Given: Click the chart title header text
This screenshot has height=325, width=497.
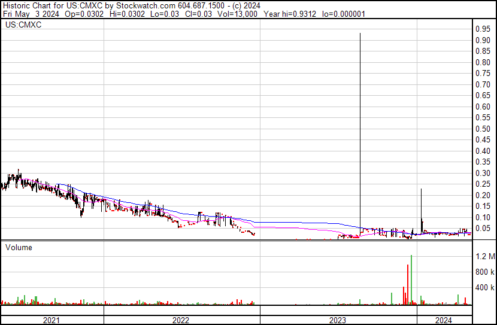Looking at the screenshot, I should pyautogui.click(x=132, y=5).
